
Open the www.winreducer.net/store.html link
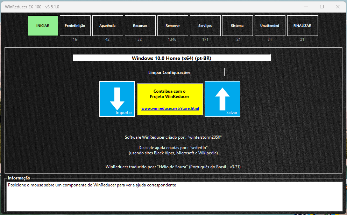[x=170, y=108]
